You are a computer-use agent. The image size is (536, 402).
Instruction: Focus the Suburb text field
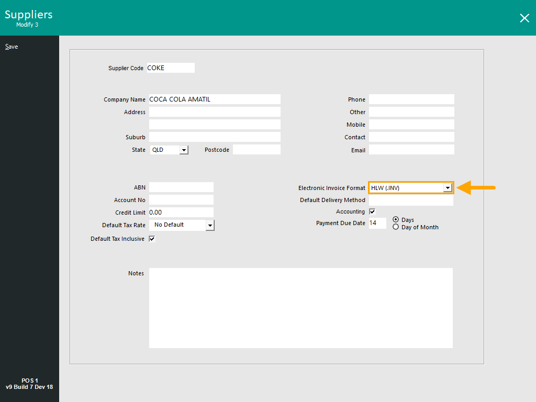click(214, 137)
